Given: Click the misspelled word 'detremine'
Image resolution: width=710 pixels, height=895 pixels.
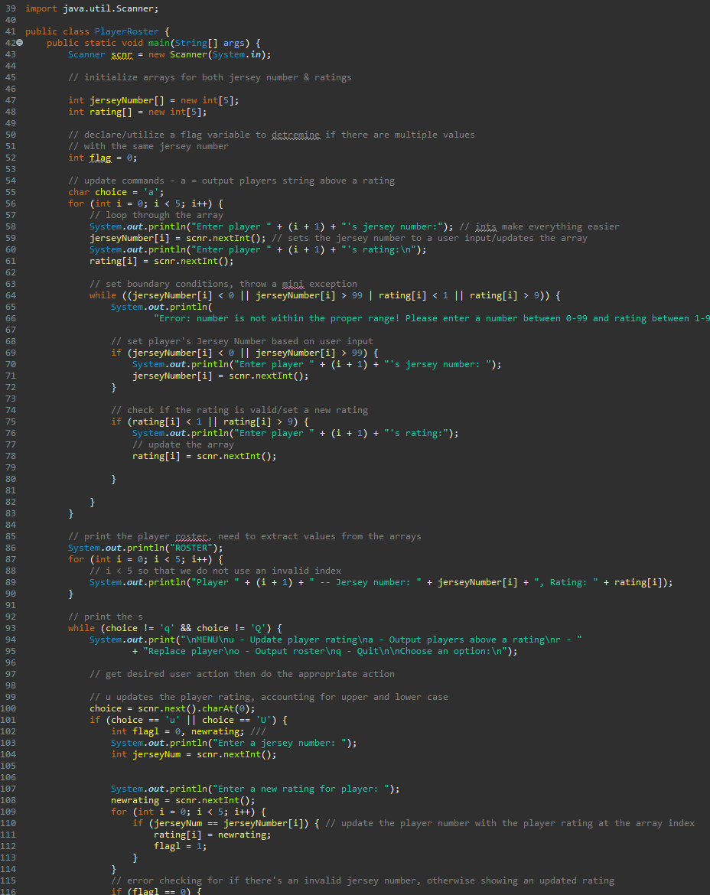Looking at the screenshot, I should [x=295, y=135].
